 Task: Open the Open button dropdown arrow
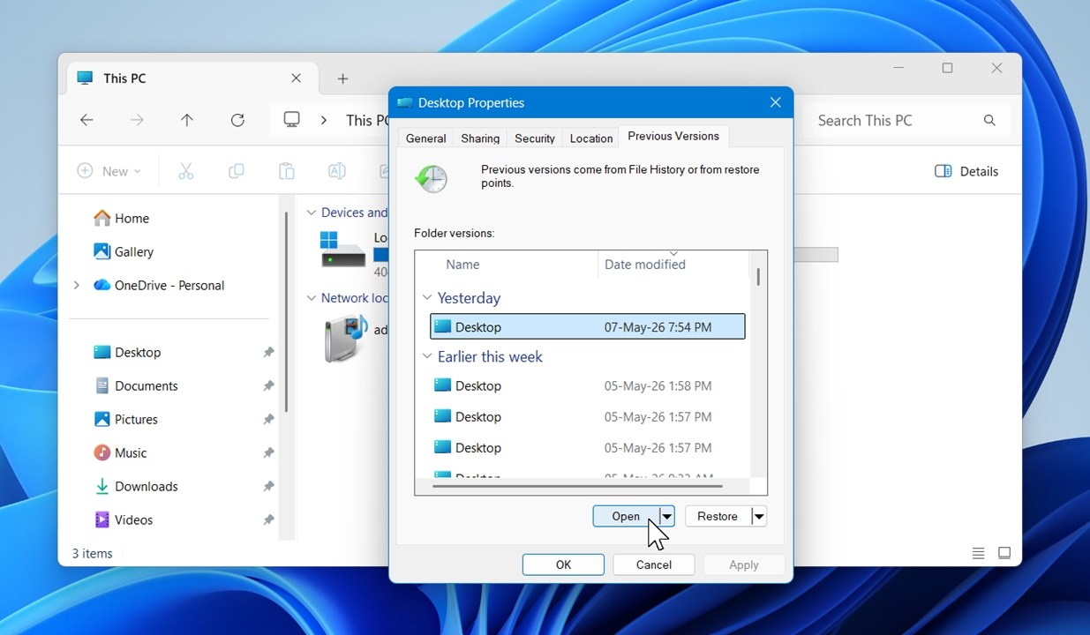pyautogui.click(x=667, y=516)
